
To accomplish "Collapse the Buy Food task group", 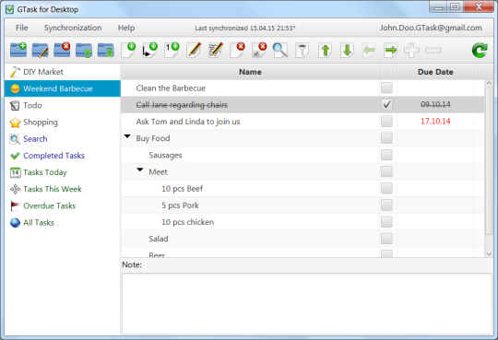I will pyautogui.click(x=127, y=136).
